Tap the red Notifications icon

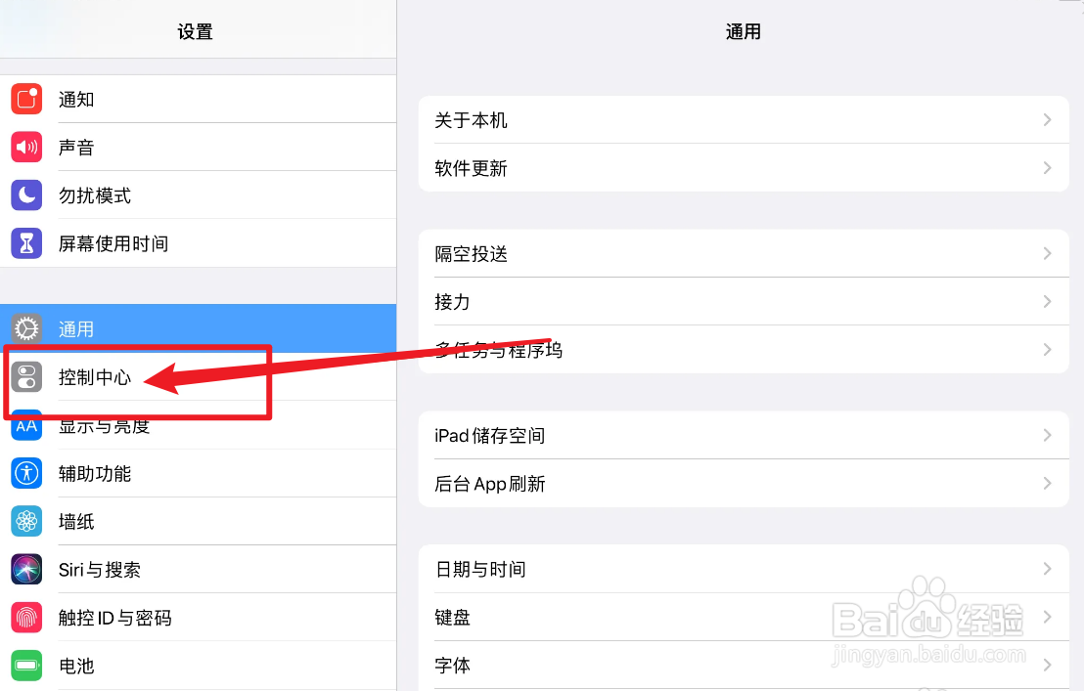coord(26,100)
